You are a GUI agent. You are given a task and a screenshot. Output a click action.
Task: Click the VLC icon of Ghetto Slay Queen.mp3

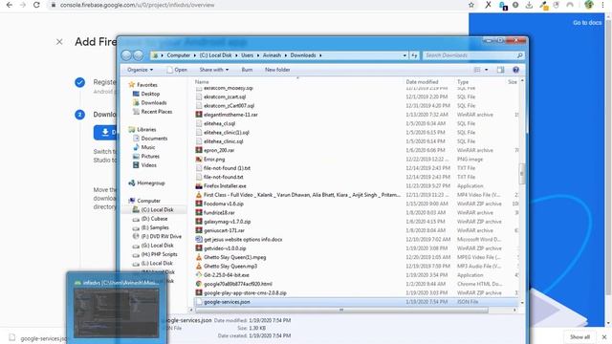point(199,266)
